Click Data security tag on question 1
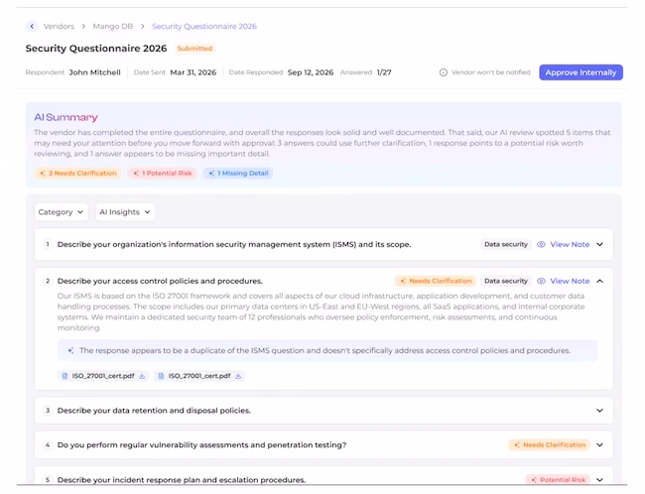This screenshot has height=494, width=645. 506,244
